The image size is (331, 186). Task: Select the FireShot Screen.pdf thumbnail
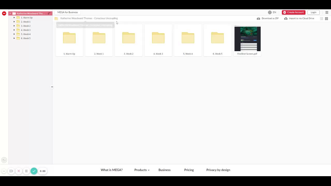[x=247, y=38]
